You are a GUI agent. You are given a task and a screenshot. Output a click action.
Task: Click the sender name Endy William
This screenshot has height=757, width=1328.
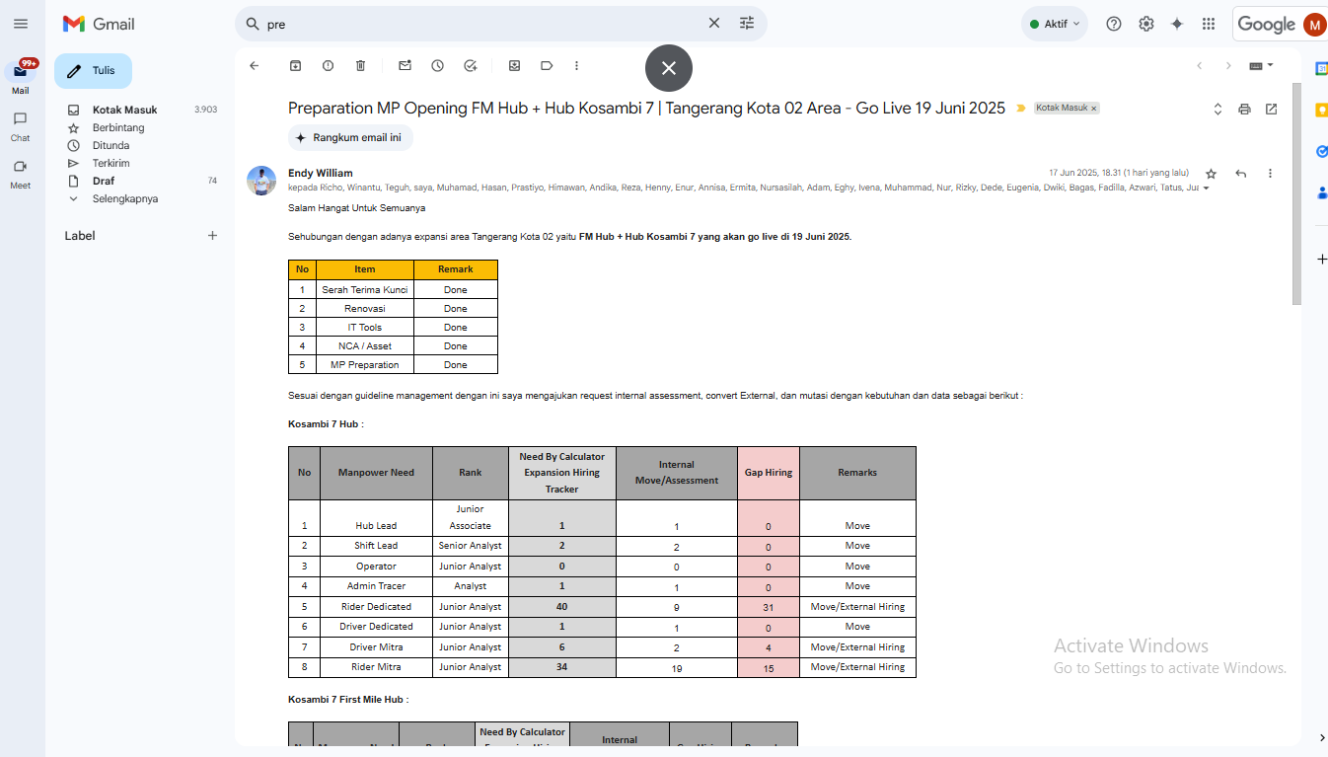click(321, 173)
